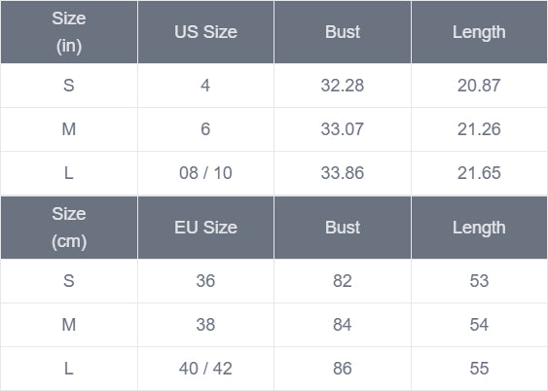
Task: Click the US size 6 cell
Action: 205,129
